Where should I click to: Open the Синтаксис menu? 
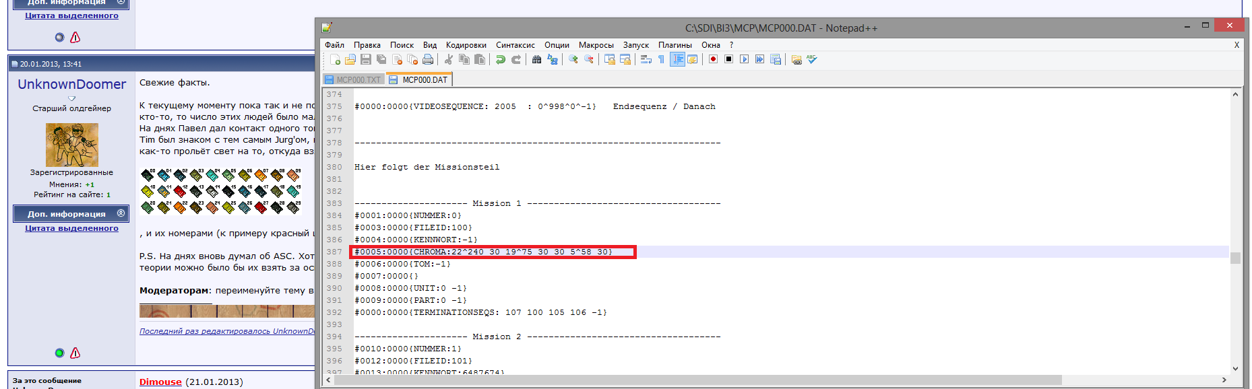[515, 45]
